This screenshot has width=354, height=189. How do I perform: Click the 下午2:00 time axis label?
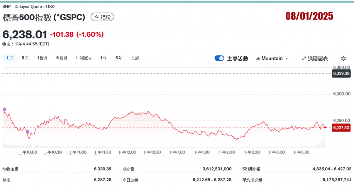coord(227,152)
